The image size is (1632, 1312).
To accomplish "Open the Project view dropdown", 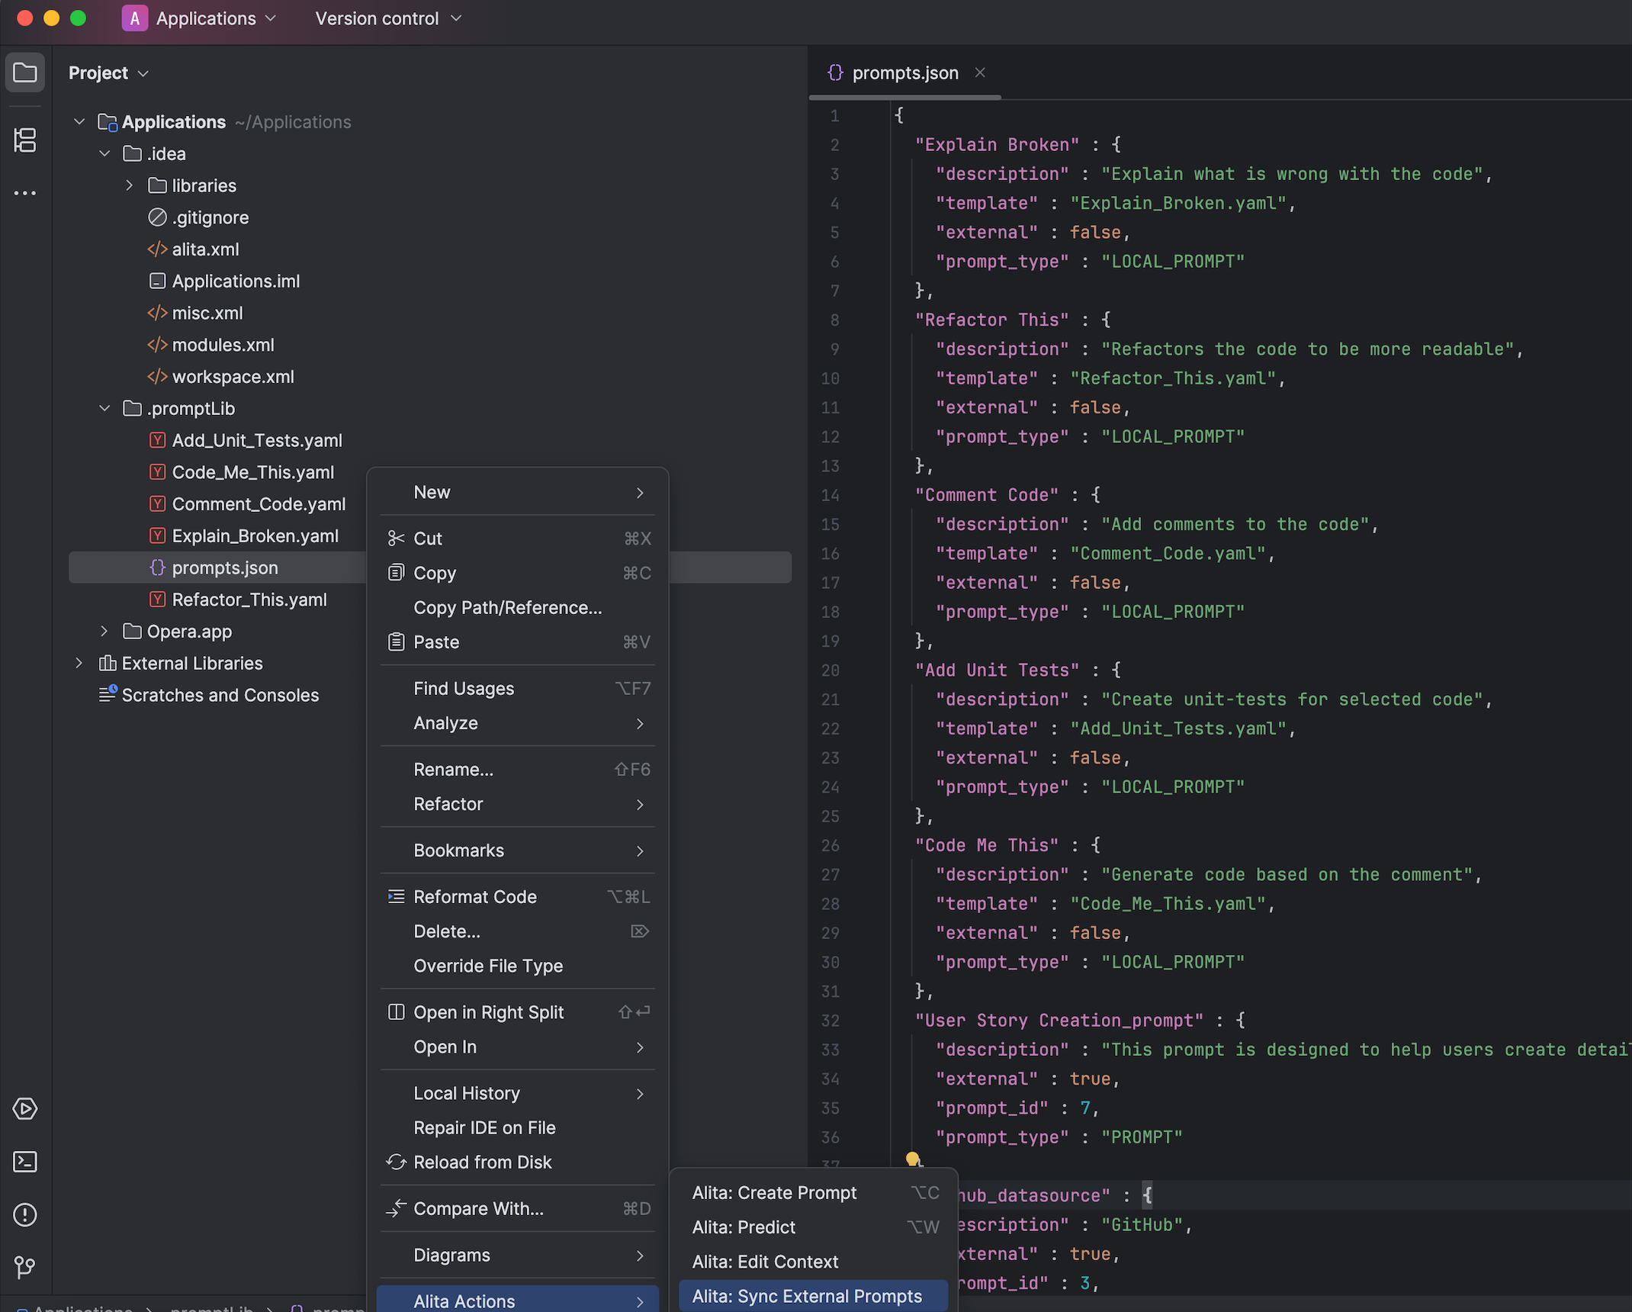I will 108,73.
